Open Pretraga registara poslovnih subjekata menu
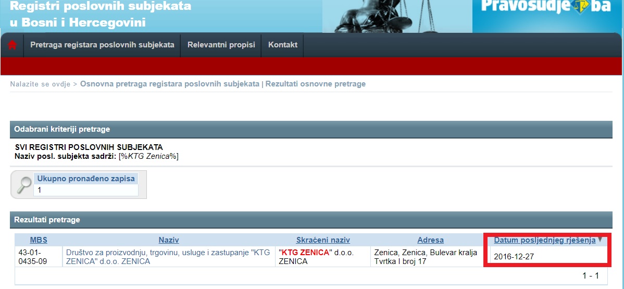Screen dimensions: 624x289 click(102, 45)
